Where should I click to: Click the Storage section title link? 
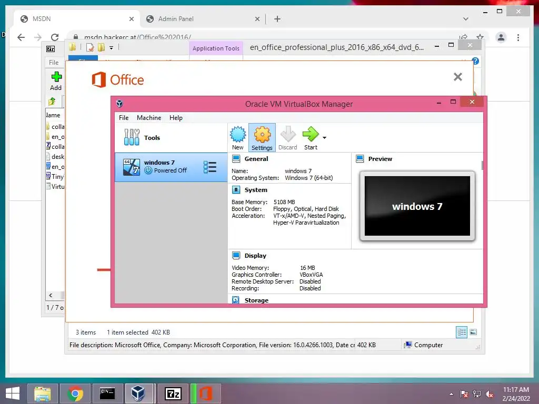[x=256, y=300]
